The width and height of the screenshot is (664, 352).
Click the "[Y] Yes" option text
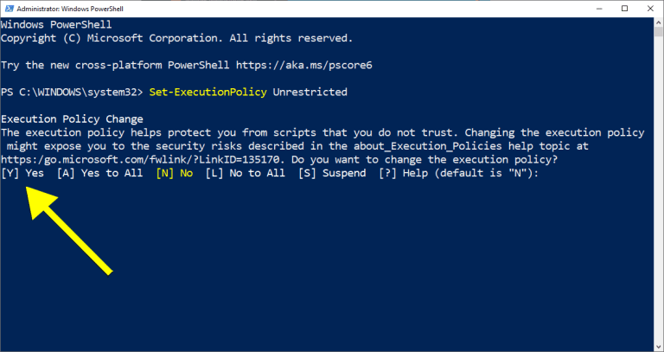[x=23, y=173]
